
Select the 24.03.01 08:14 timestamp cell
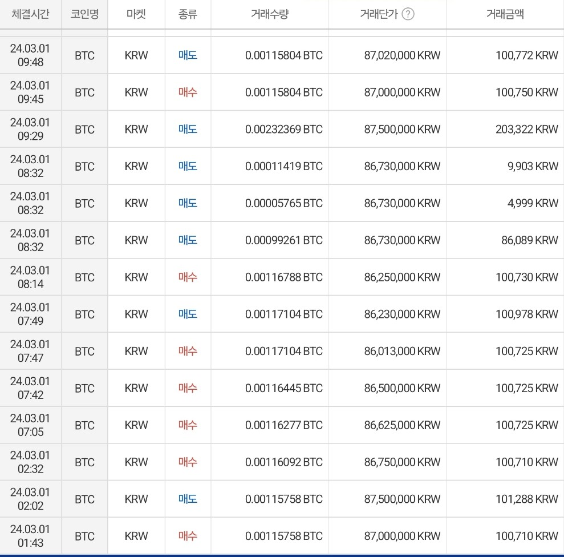pyautogui.click(x=30, y=277)
